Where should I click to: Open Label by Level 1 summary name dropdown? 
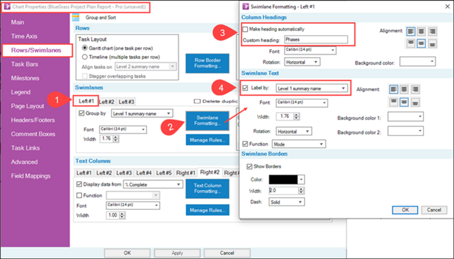[x=312, y=89]
